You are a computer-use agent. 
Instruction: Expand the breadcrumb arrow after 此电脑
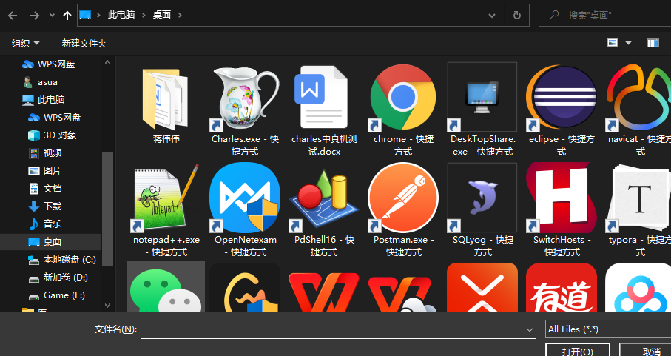144,15
